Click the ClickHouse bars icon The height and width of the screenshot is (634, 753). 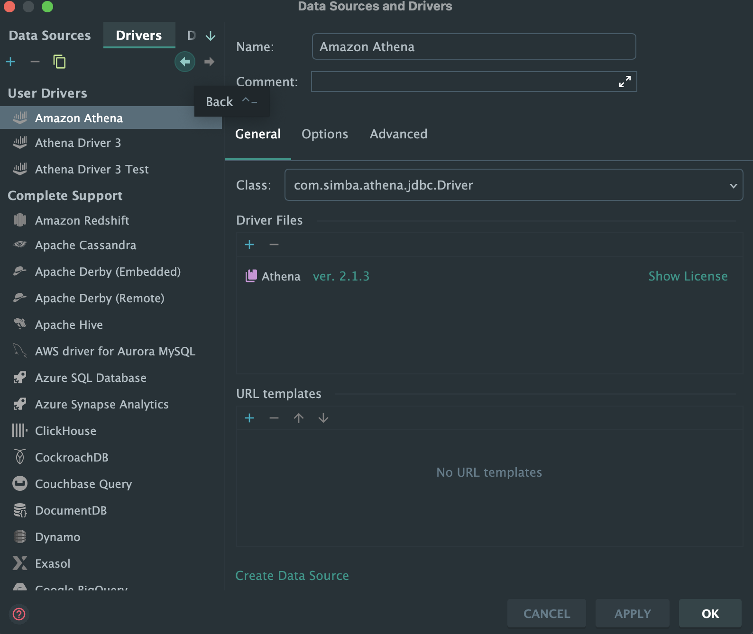(x=20, y=430)
